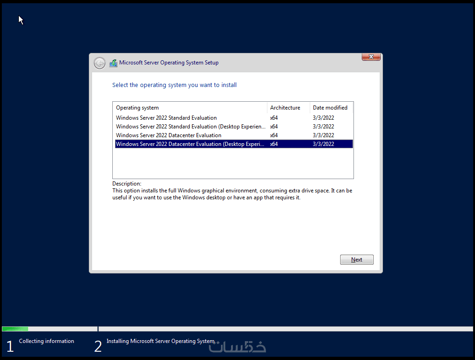This screenshot has width=475, height=360.
Task: Click the Setup installer icon in title bar
Action: tap(113, 63)
